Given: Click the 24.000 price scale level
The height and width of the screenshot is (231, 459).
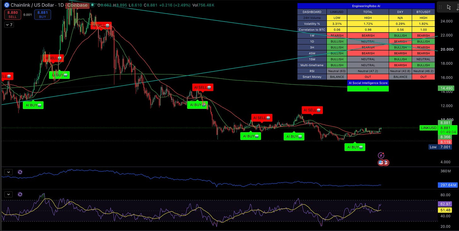Looking at the screenshot, I should click(x=447, y=21).
